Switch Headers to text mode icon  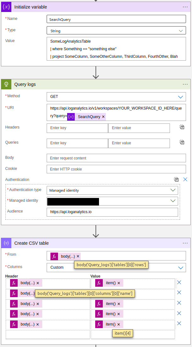pyautogui.click(x=182, y=127)
